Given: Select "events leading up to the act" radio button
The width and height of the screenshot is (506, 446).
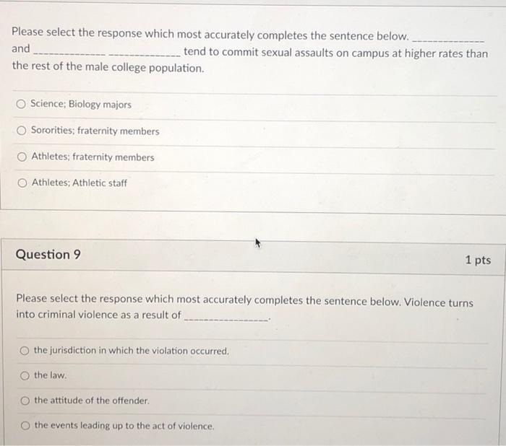Looking at the screenshot, I should tap(25, 426).
